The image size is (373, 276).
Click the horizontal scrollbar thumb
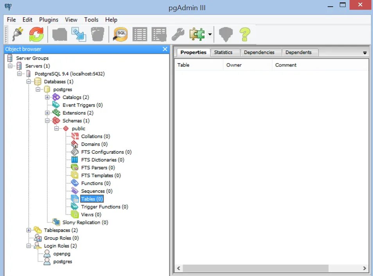click(x=255, y=268)
